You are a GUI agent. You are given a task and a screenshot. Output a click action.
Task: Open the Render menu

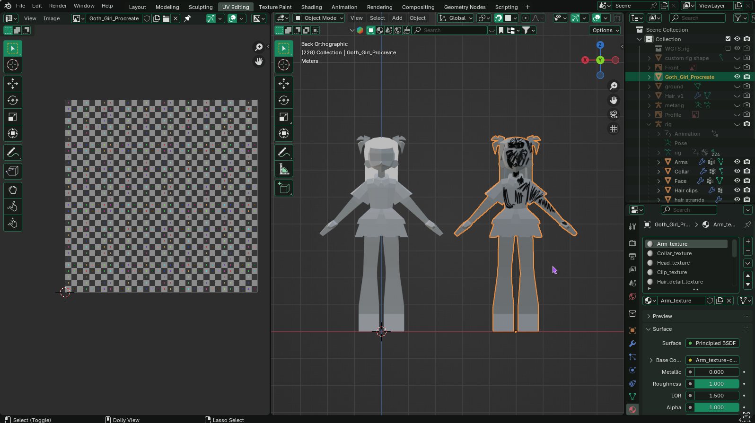[x=58, y=6]
